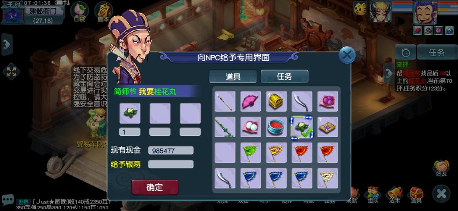Select the pink fan item in inventory
This screenshot has height=211, width=458.
(x=251, y=102)
